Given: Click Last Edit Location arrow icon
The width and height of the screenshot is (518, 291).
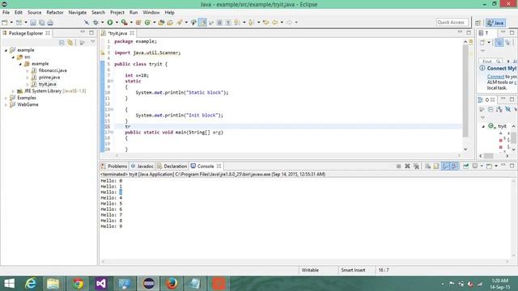Looking at the screenshot, I should pyautogui.click(x=265, y=23).
